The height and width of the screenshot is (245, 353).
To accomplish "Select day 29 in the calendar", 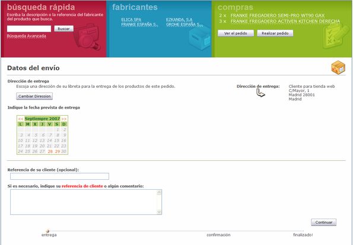I will (58, 151).
